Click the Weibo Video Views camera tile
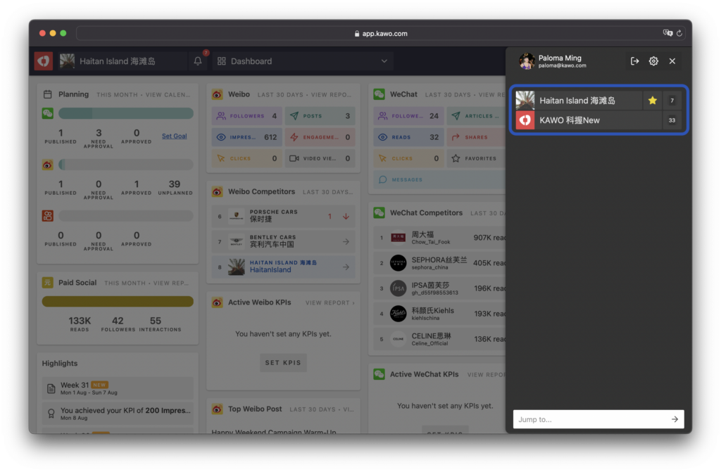Image resolution: width=721 pixels, height=472 pixels. coord(320,158)
